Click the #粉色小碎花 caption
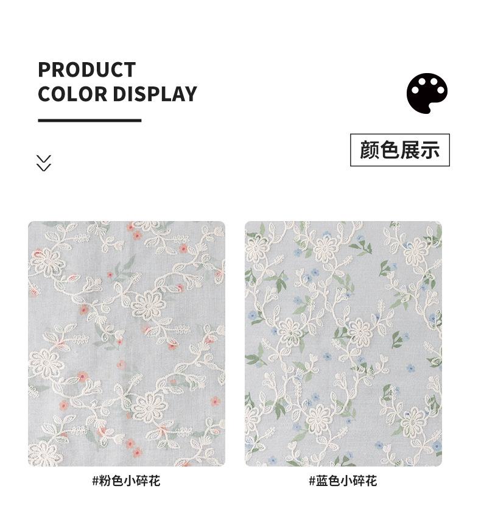This screenshot has height=528, width=481. point(126,480)
